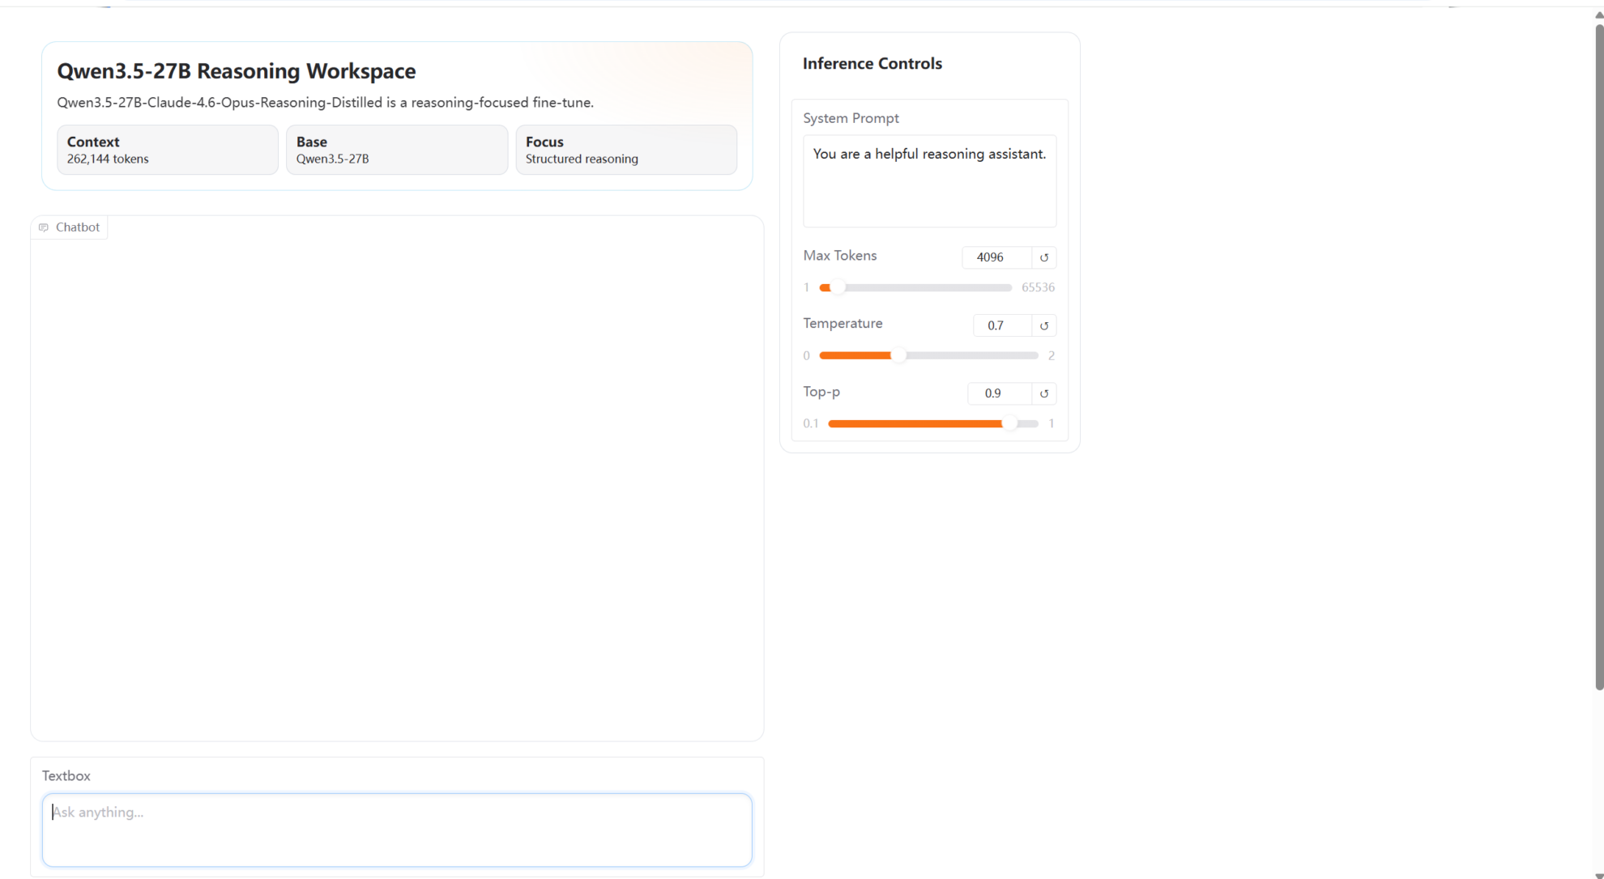
Task: Click the scrollbar down arrow
Action: coord(1598,874)
